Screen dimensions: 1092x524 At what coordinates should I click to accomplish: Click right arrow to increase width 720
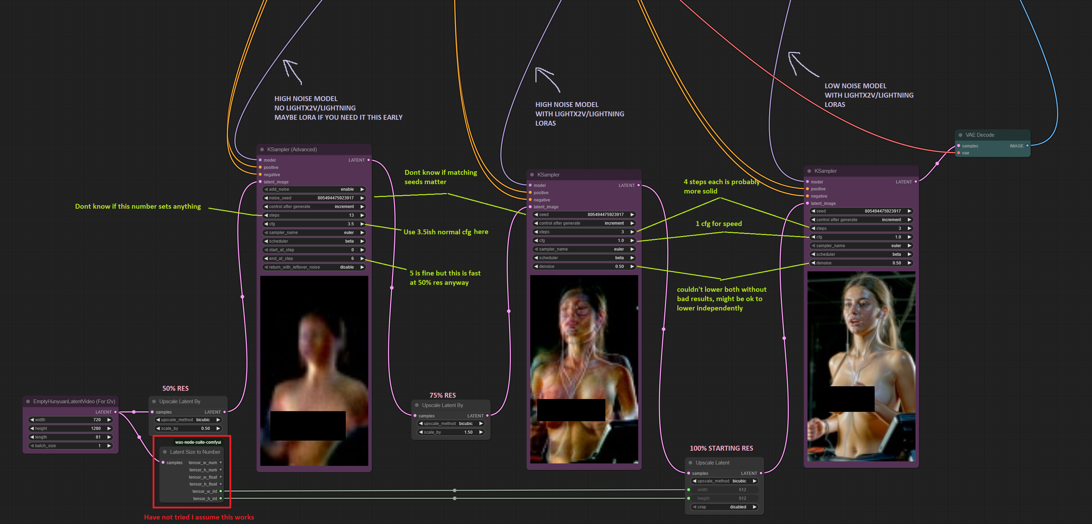(x=109, y=420)
